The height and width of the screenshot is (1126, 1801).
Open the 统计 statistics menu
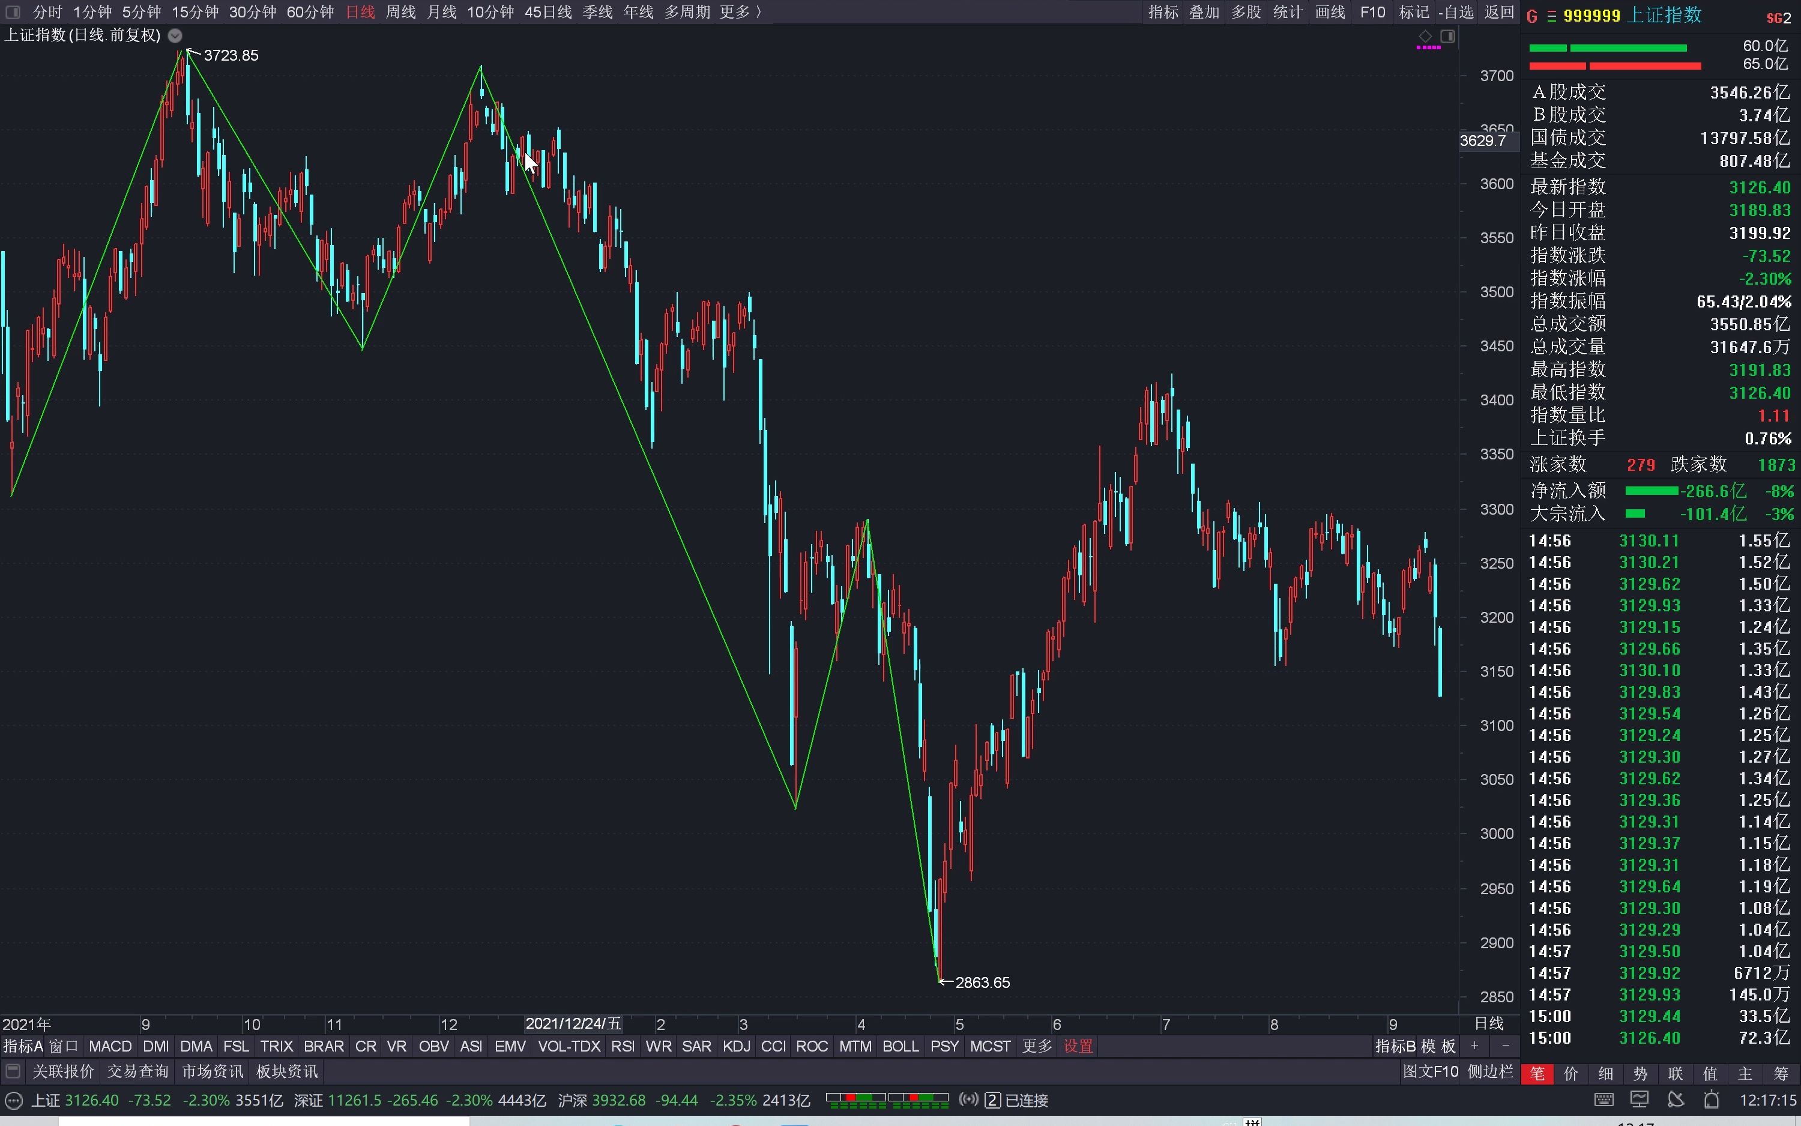(x=1288, y=12)
